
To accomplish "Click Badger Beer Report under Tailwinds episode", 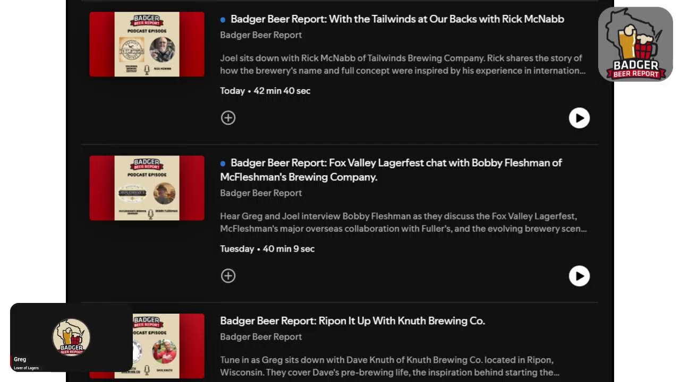I will click(x=261, y=35).
